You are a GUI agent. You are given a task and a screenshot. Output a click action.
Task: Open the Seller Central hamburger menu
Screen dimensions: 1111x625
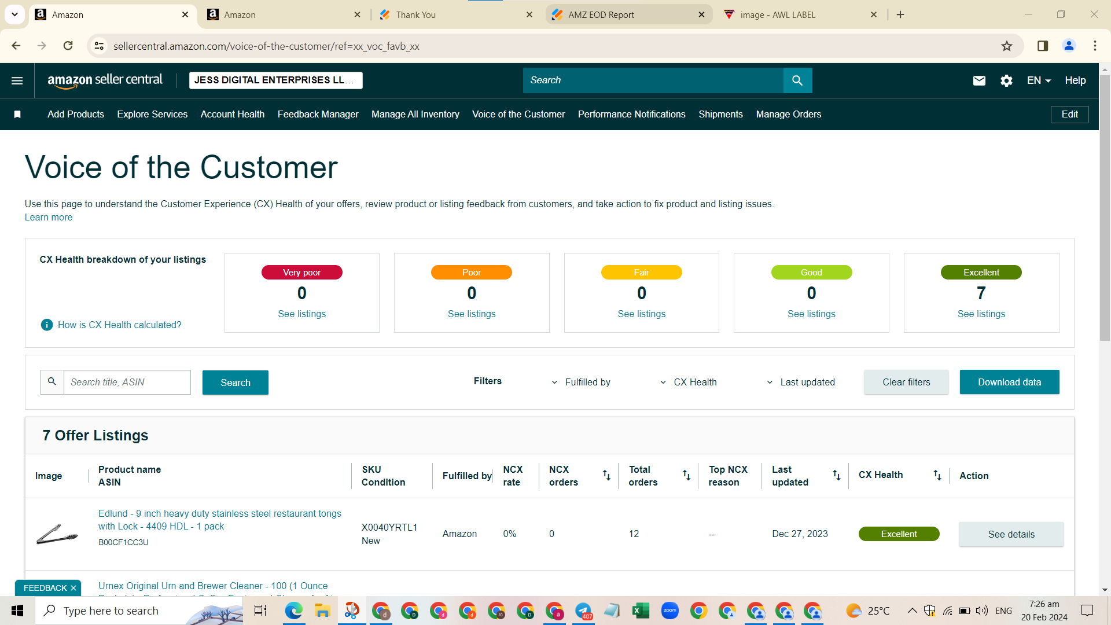[x=17, y=80]
